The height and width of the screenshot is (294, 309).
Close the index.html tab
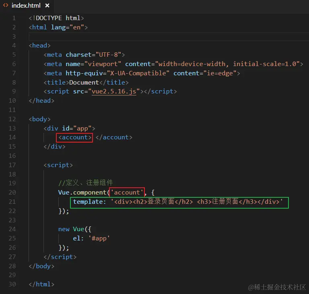(47, 6)
